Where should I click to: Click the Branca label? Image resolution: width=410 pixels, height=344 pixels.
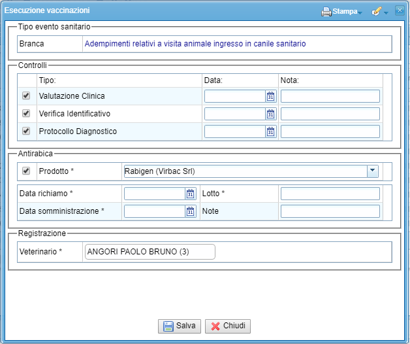click(x=31, y=44)
